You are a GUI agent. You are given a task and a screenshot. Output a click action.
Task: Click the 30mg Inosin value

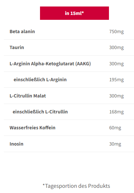[115, 144]
